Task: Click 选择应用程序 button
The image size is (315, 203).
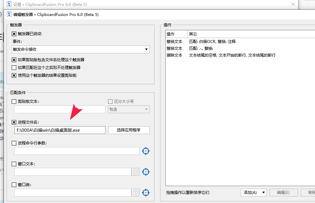Action: pyautogui.click(x=129, y=130)
